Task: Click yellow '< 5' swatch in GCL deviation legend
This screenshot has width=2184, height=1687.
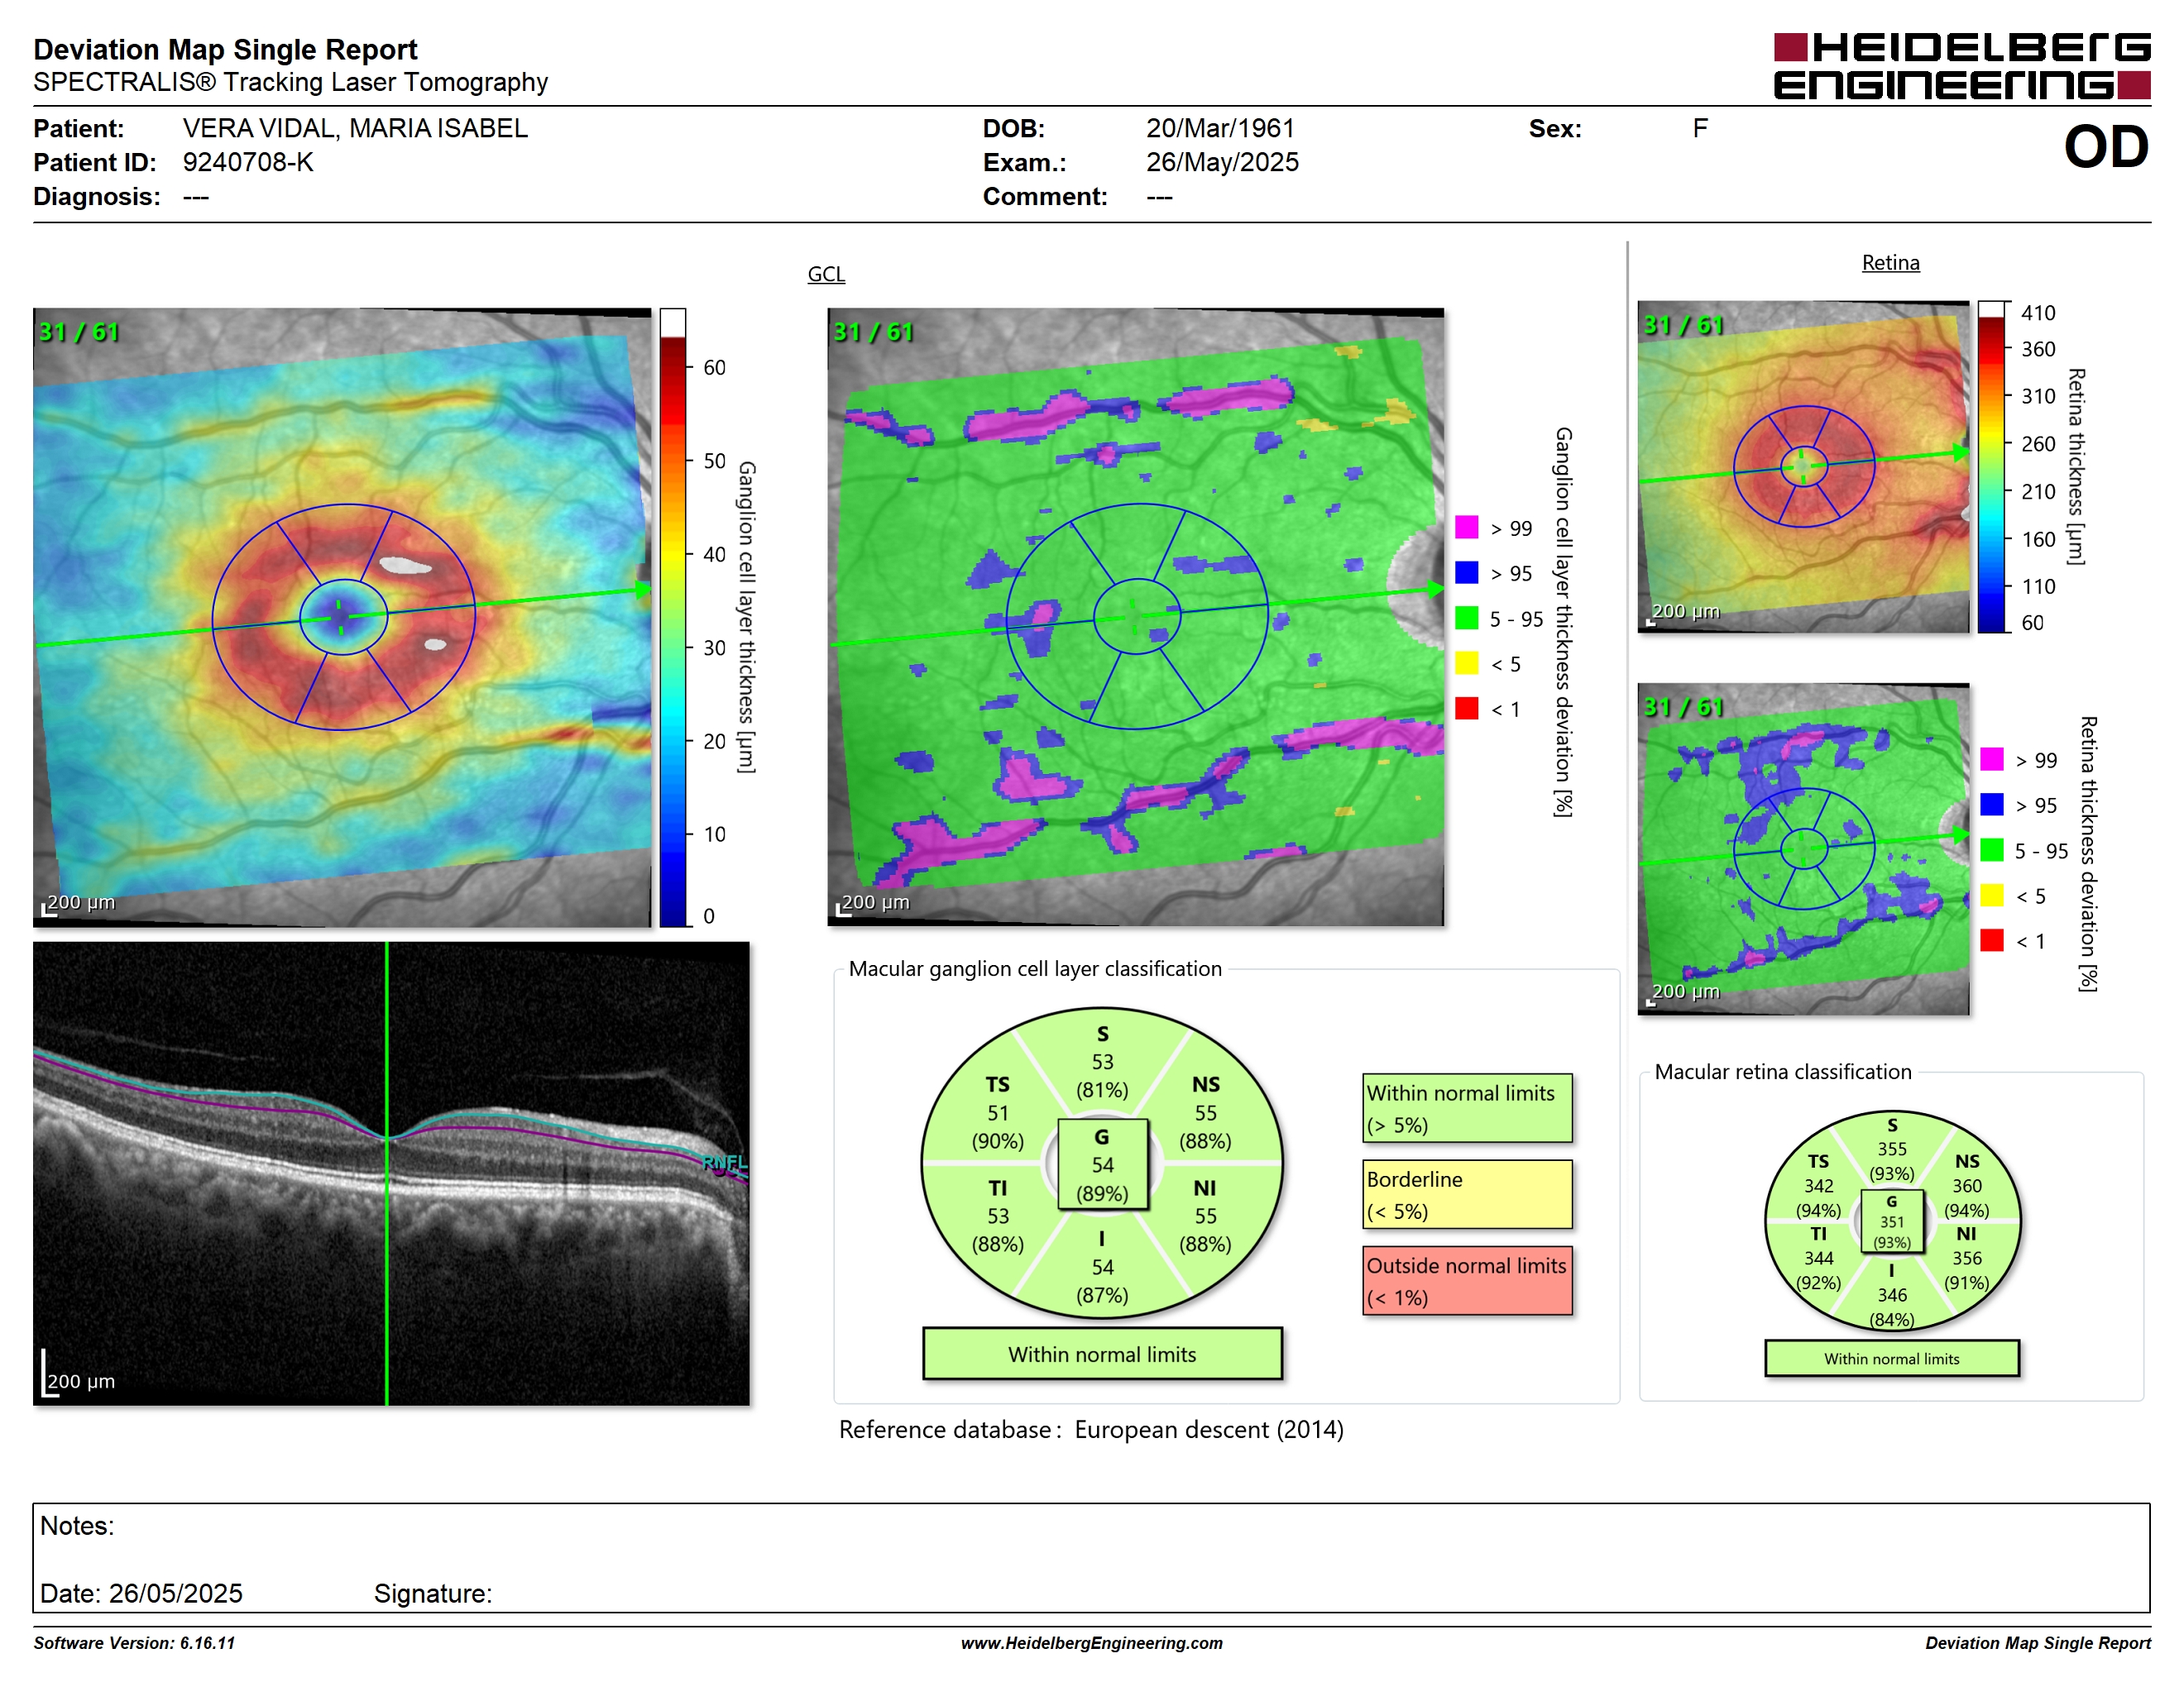Action: point(1467,663)
